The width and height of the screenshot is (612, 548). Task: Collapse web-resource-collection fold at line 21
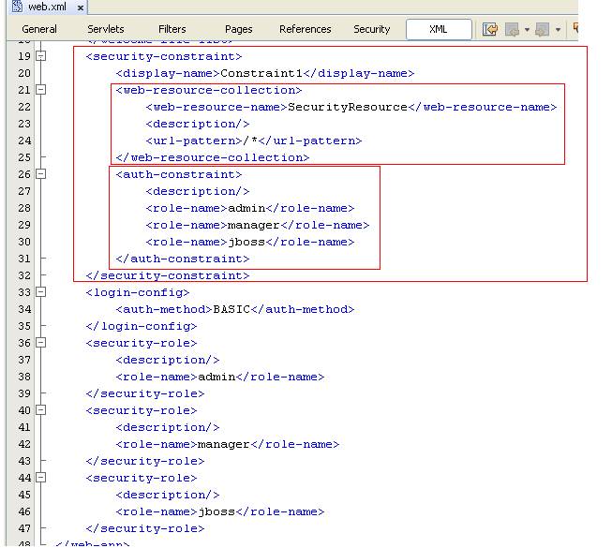(x=40, y=90)
